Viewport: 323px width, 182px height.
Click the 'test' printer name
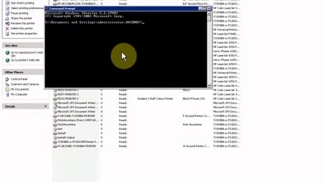click(x=60, y=129)
